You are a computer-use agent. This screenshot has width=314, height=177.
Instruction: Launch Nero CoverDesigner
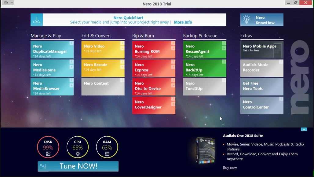[x=154, y=105]
